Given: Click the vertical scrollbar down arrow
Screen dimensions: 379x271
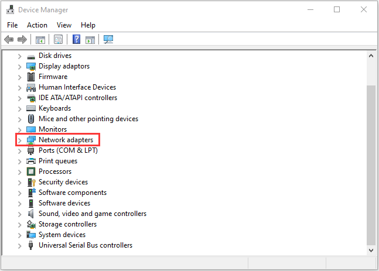Looking at the screenshot, I should coord(370,250).
